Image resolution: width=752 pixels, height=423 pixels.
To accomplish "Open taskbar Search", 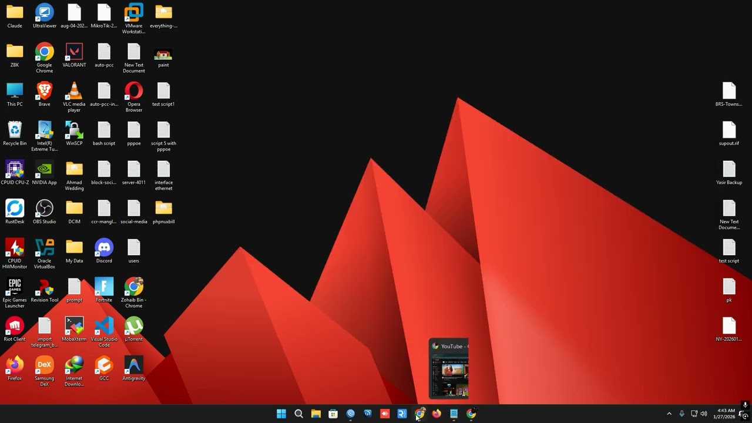I will click(298, 414).
